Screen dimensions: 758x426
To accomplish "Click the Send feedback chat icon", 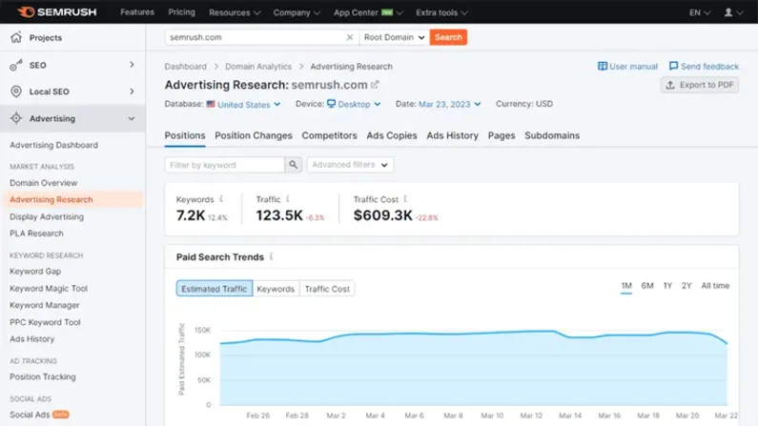I will pyautogui.click(x=673, y=66).
